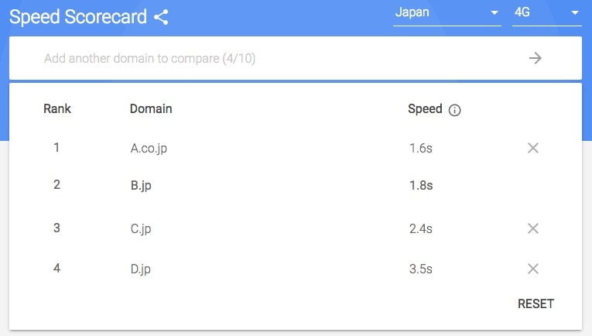Click the Domain column header
This screenshot has width=592, height=336.
tap(151, 108)
